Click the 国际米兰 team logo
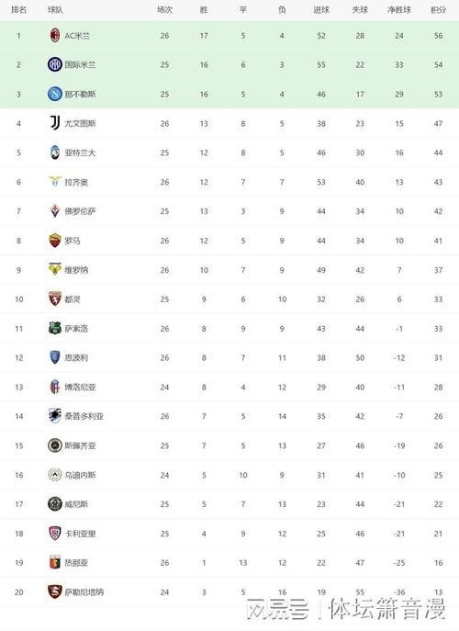 pos(55,64)
